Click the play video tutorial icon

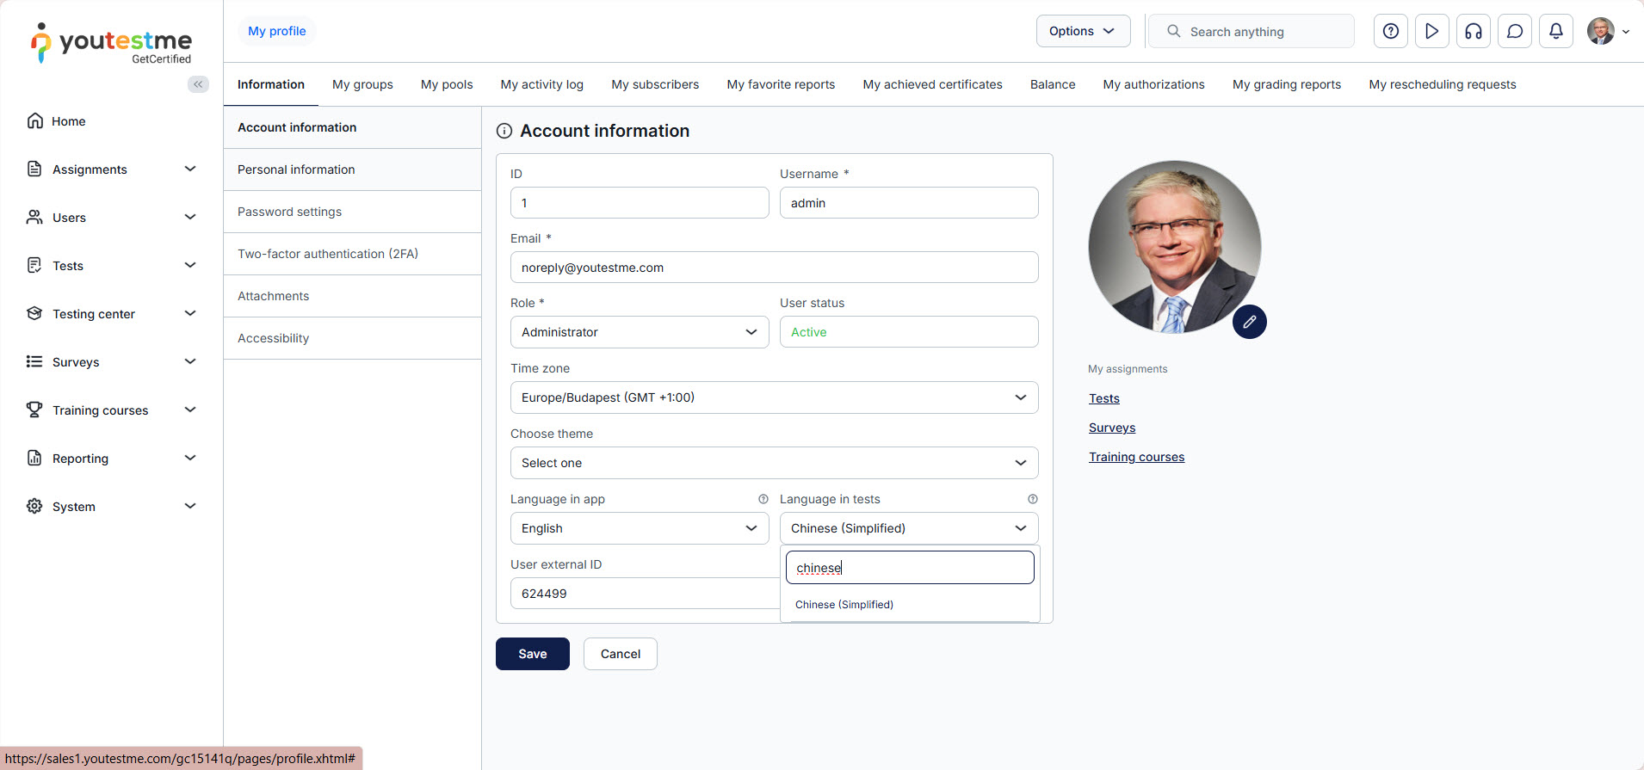point(1431,31)
